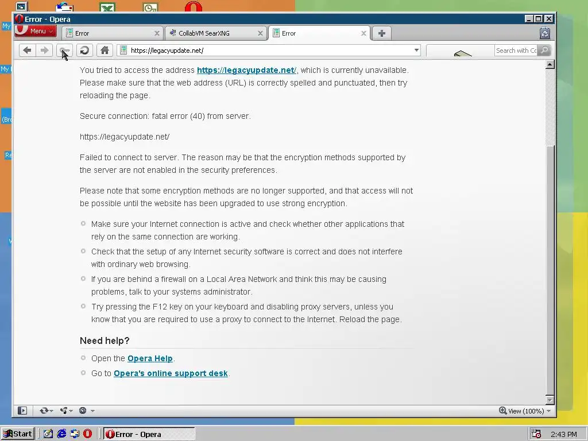
Task: Click the scrollbar down arrow
Action: tap(550, 400)
